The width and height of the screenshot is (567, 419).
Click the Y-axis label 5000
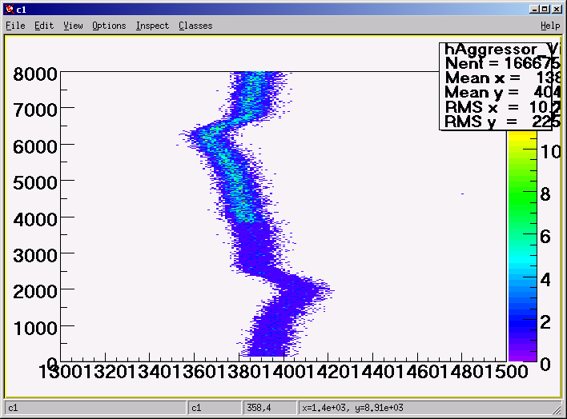point(35,183)
